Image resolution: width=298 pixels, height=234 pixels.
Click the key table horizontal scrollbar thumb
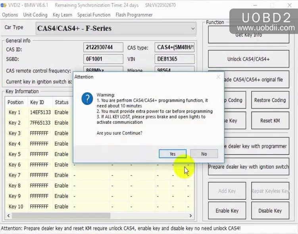click(61, 216)
